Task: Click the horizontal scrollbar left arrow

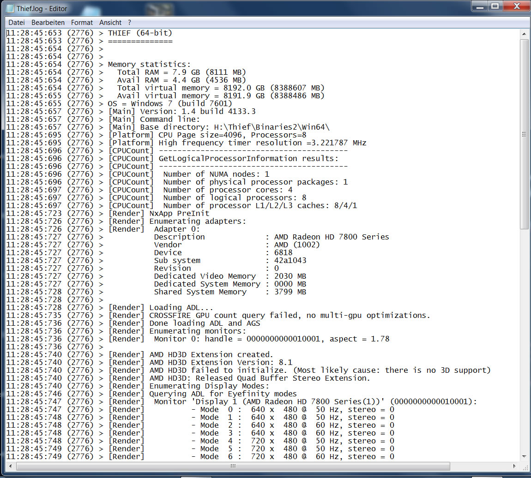Action: point(10,466)
